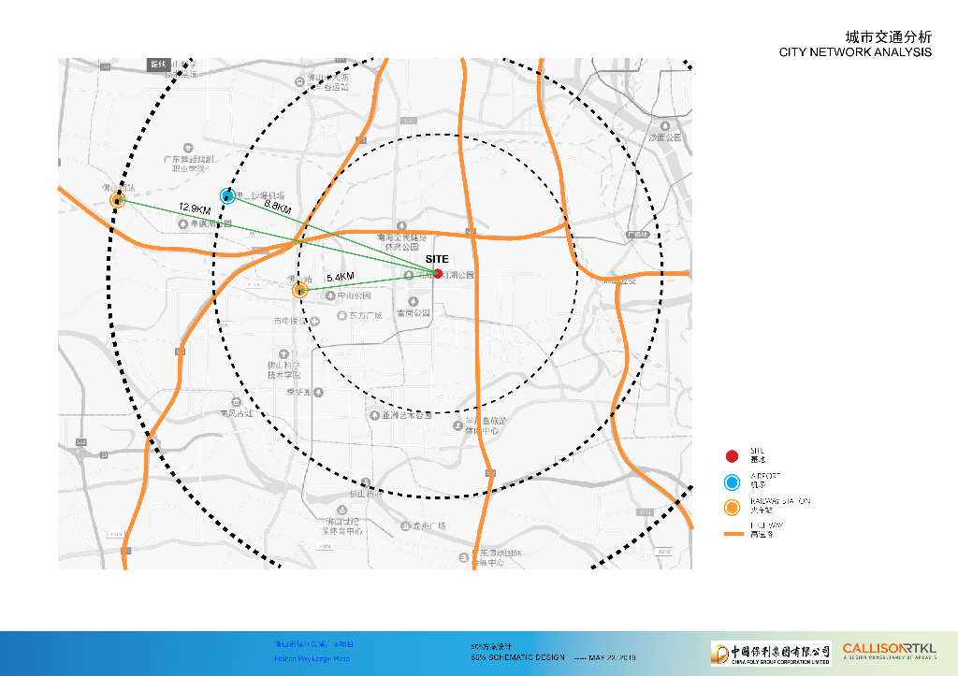Click the red SITE dot on the map
Image resolution: width=958 pixels, height=676 pixels.
pos(438,274)
